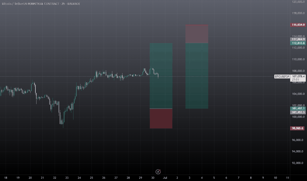The height and width of the screenshot is (181, 307).
Task: Click 110,000.0 on the price axis
Action: click(x=298, y=59)
